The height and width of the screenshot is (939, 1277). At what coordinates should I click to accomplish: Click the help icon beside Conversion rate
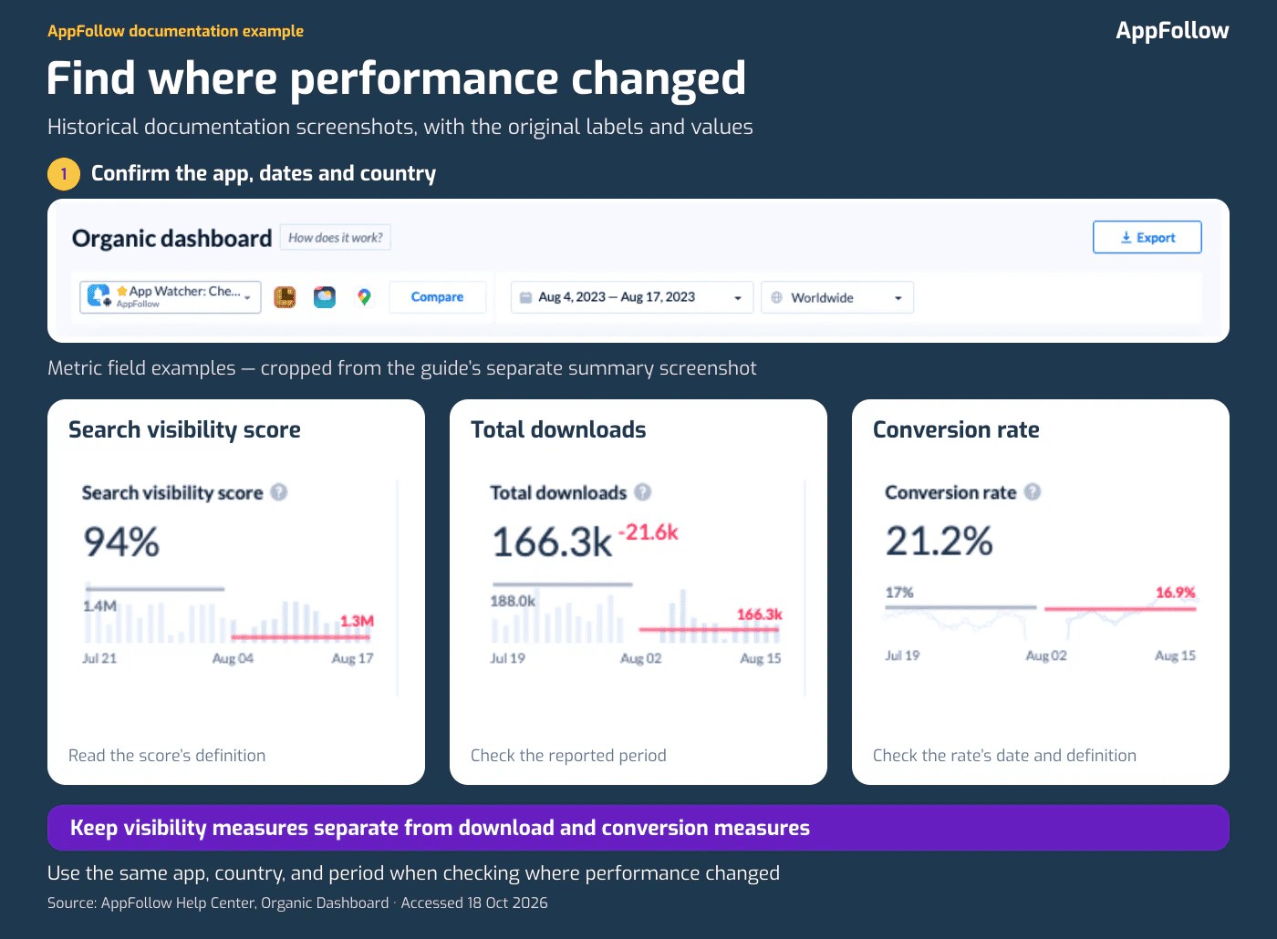tap(1033, 492)
